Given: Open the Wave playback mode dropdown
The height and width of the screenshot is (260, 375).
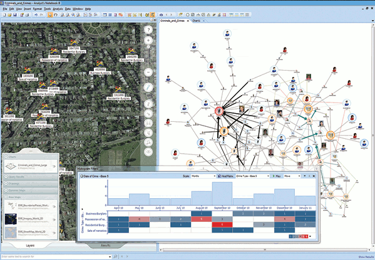Looking at the screenshot, I should click(292, 176).
